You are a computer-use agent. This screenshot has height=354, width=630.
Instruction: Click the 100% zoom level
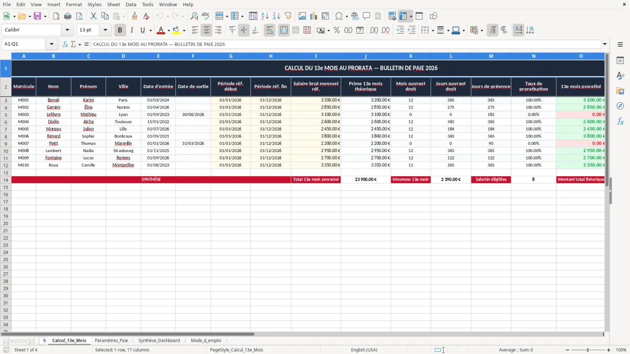tap(621, 350)
